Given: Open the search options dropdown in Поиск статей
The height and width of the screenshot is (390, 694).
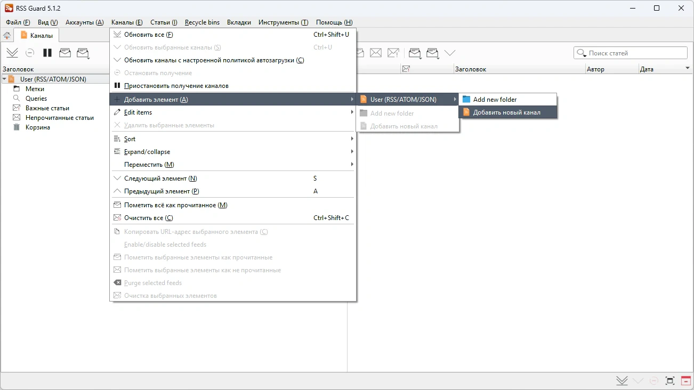Looking at the screenshot, I should pos(582,53).
